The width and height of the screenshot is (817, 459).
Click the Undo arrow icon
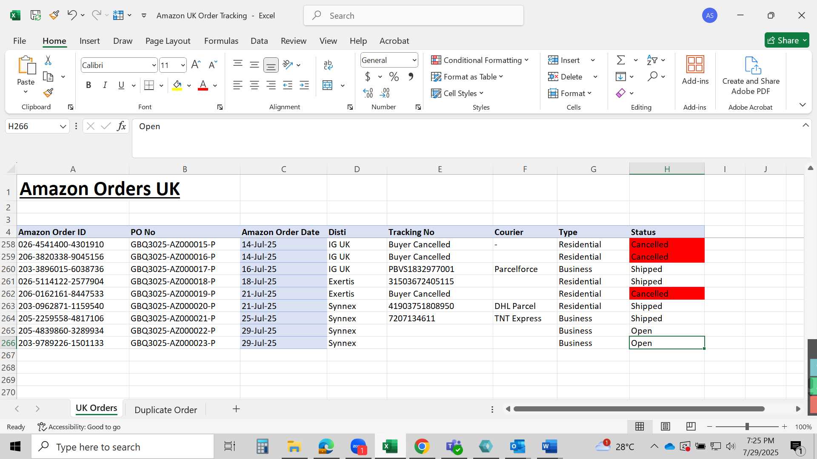tap(71, 15)
